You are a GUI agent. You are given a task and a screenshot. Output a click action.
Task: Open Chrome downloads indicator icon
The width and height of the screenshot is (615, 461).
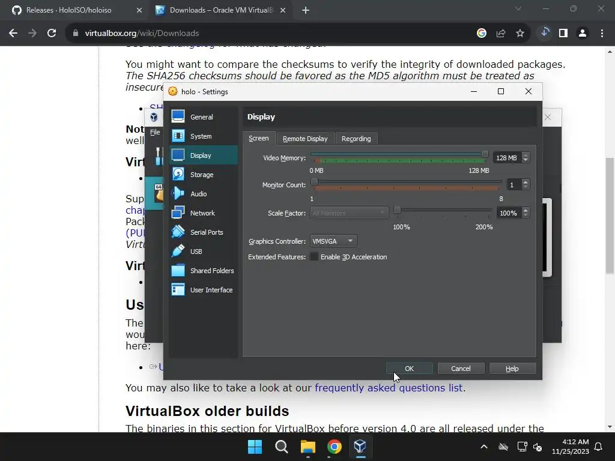[544, 33]
